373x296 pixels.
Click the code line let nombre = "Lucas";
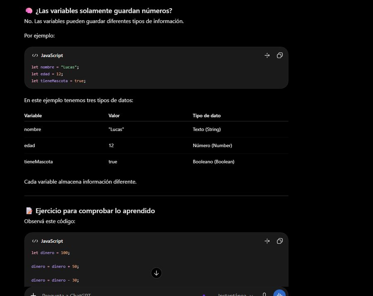click(55, 67)
